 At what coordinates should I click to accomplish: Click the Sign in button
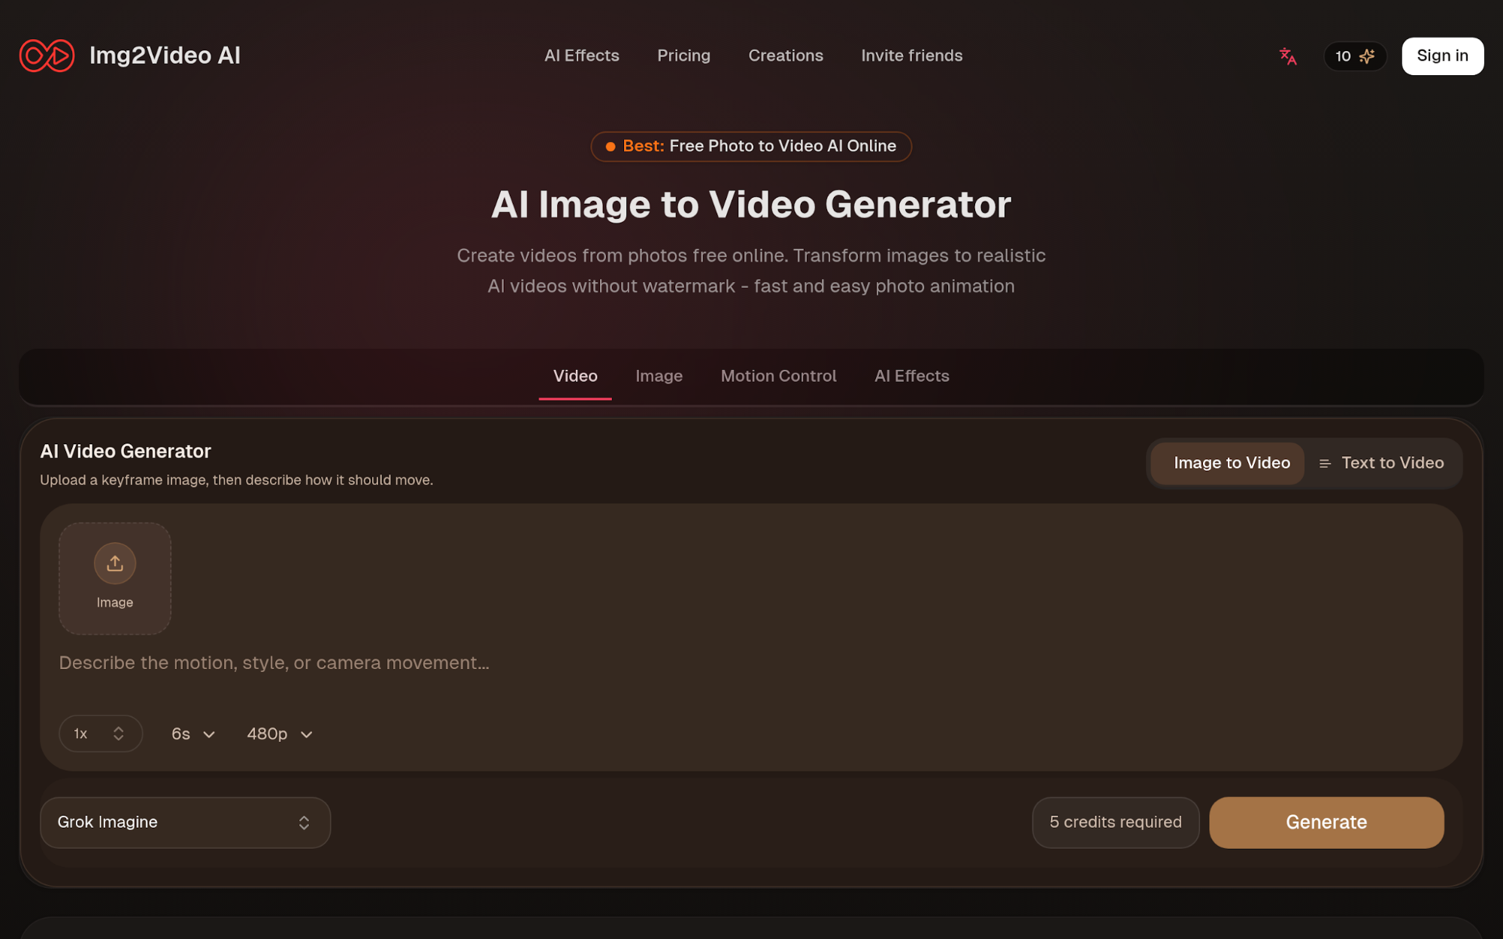(1441, 56)
